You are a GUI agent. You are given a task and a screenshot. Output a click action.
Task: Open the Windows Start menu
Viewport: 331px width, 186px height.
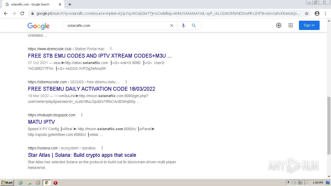[x=7, y=183]
